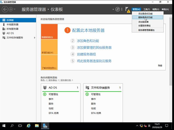Click the back navigation arrow
Screen dimensions: 174x130
(x=5, y=9)
